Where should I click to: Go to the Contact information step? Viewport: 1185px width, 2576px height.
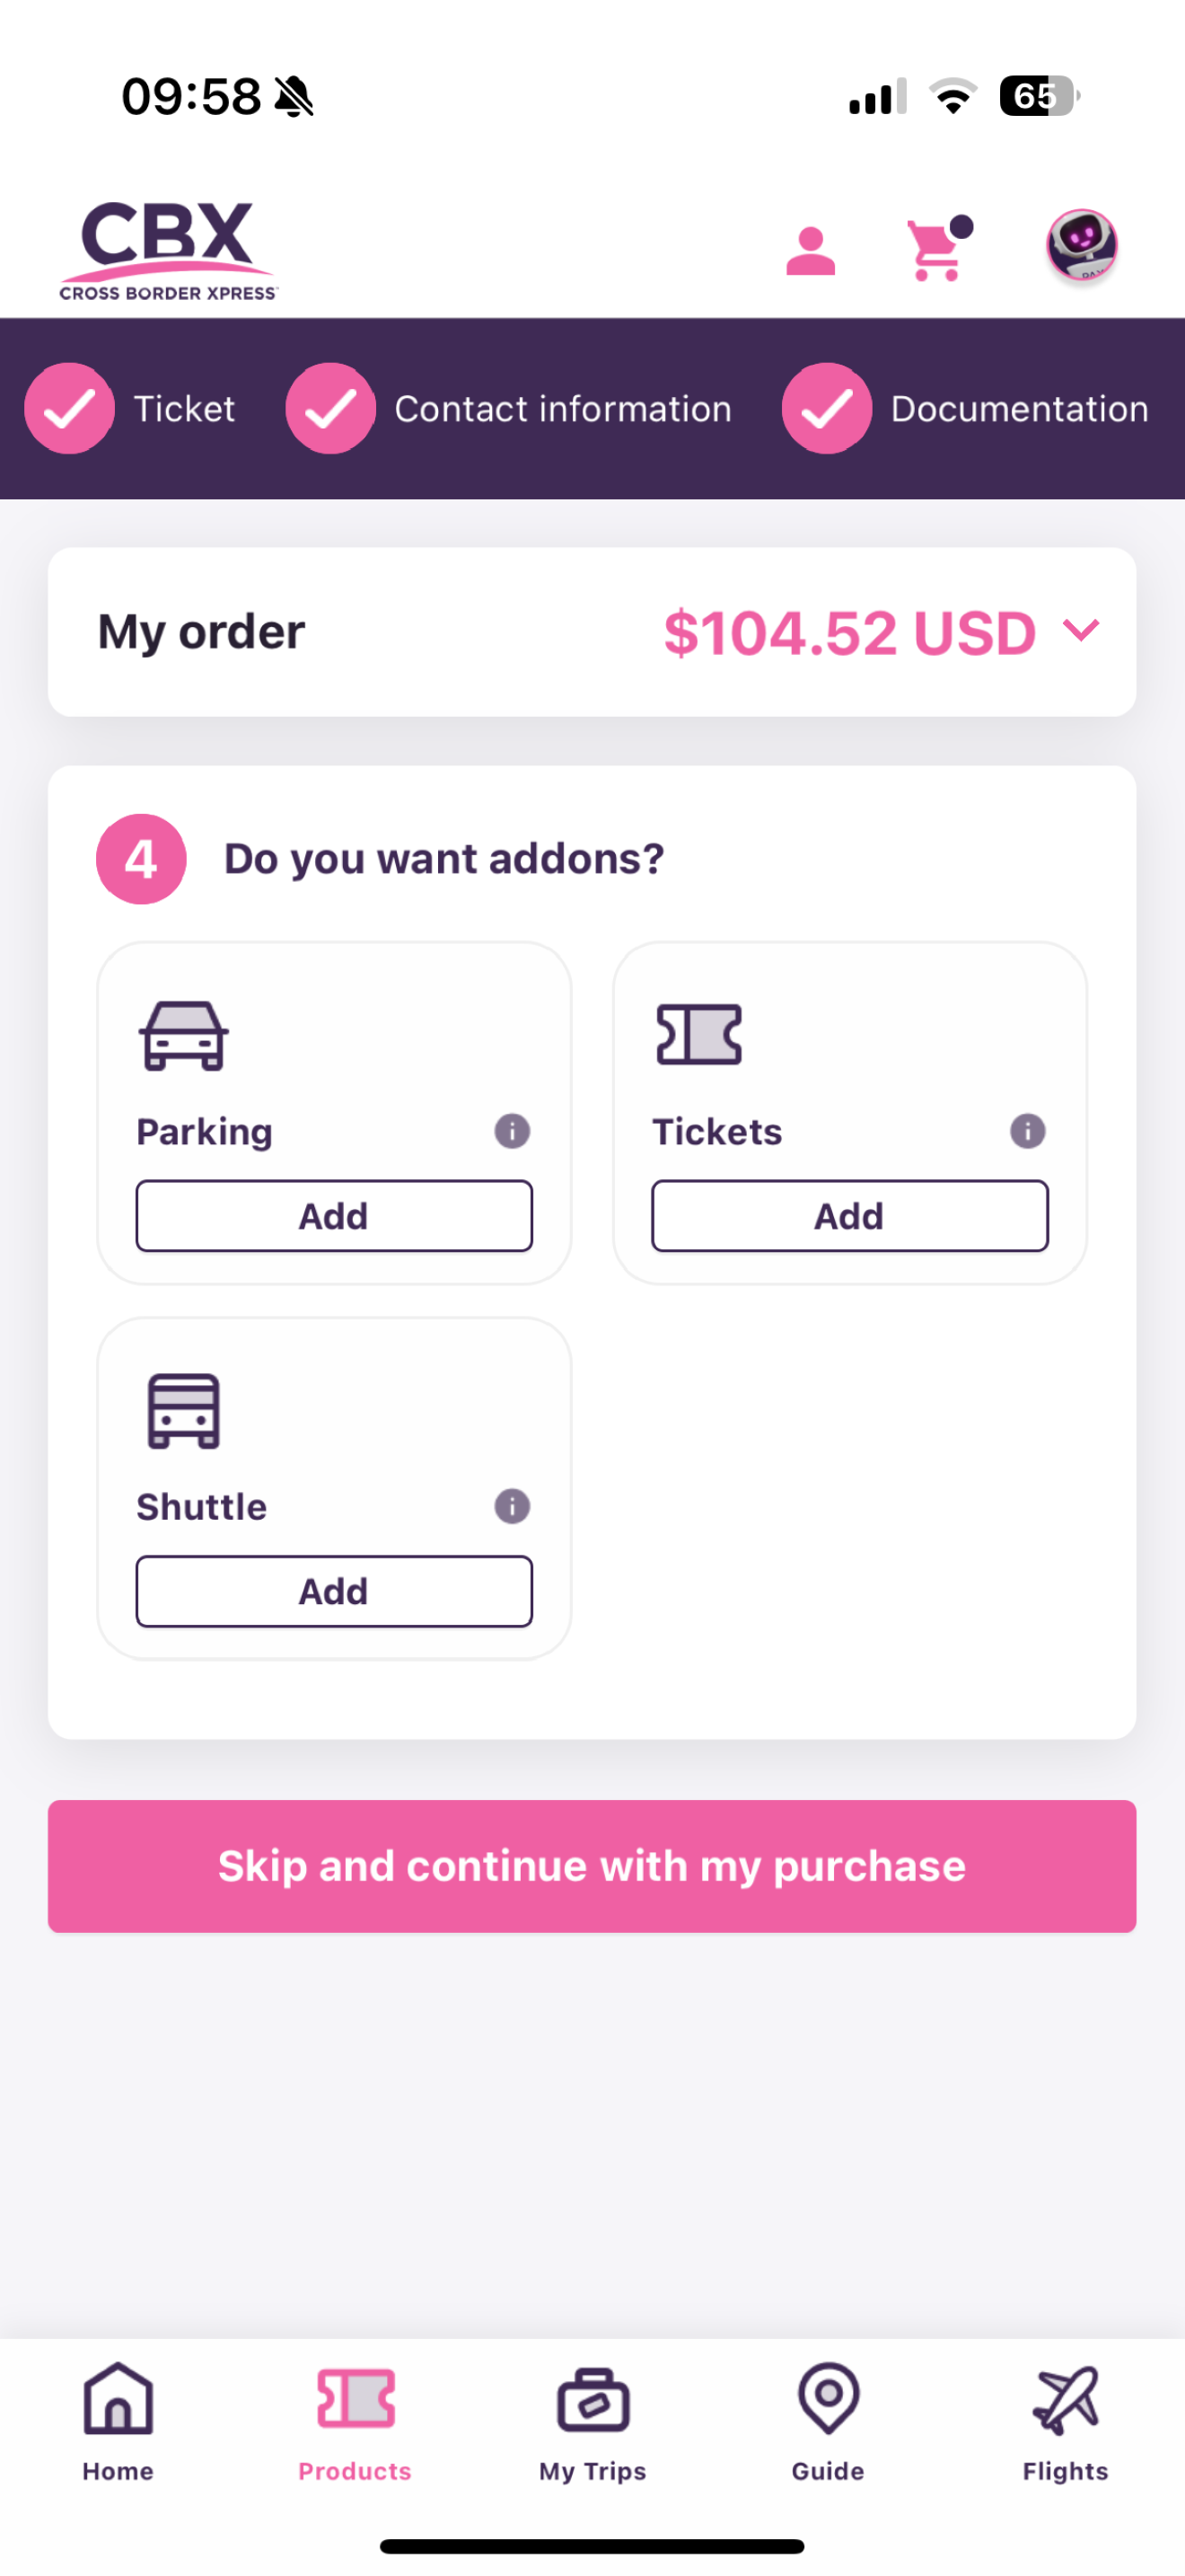(x=509, y=408)
